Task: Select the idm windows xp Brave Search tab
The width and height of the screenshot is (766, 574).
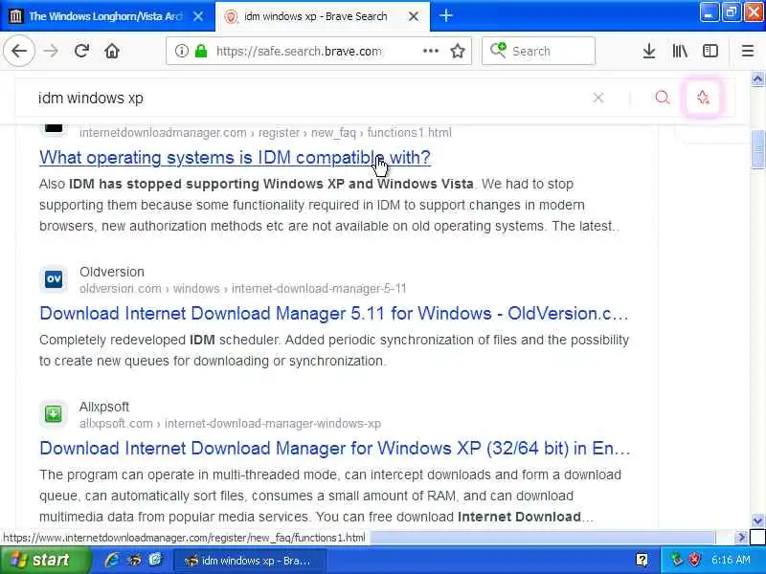Action: 323,16
